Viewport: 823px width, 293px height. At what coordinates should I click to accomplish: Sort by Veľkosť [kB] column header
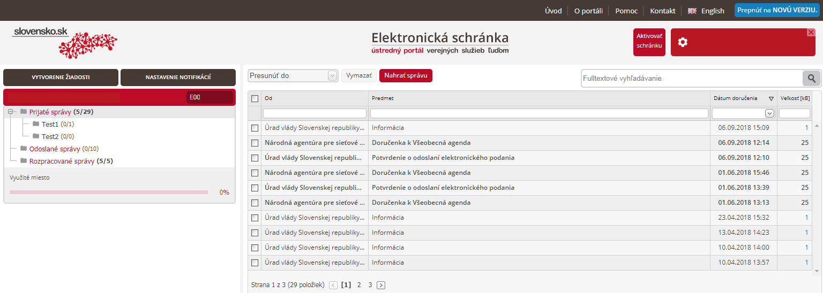[x=795, y=98]
